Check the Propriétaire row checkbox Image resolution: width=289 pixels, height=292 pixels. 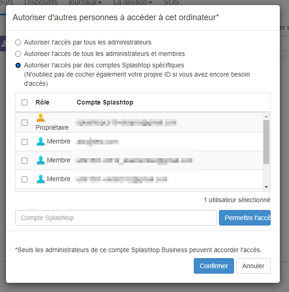click(x=25, y=123)
